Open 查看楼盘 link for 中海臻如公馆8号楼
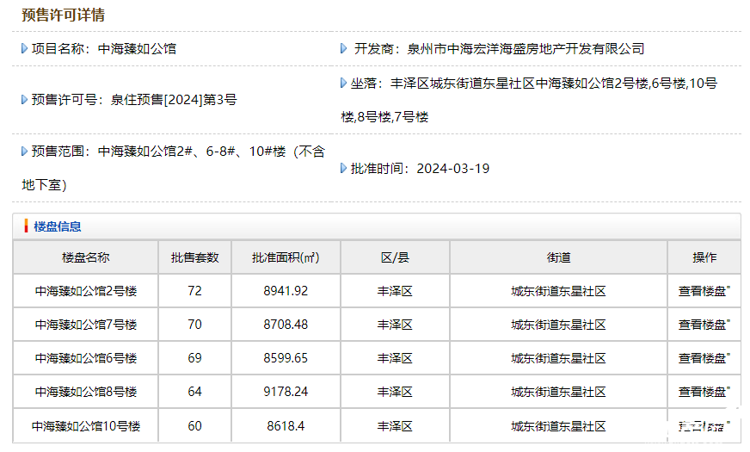Viewport: 750px width, 452px height. click(x=704, y=392)
